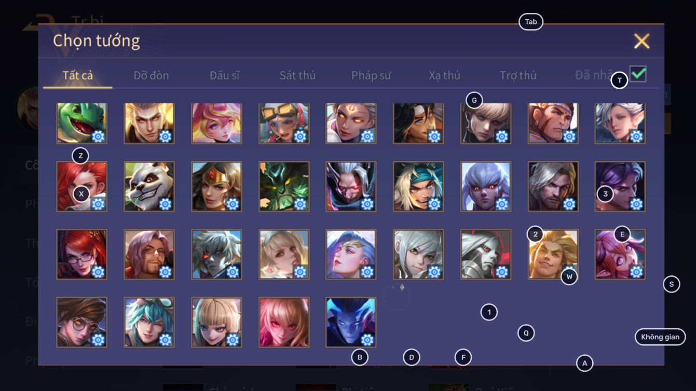The height and width of the screenshot is (391, 696).
Task: Click gear icon on red-haired glasses hero
Action: click(98, 272)
